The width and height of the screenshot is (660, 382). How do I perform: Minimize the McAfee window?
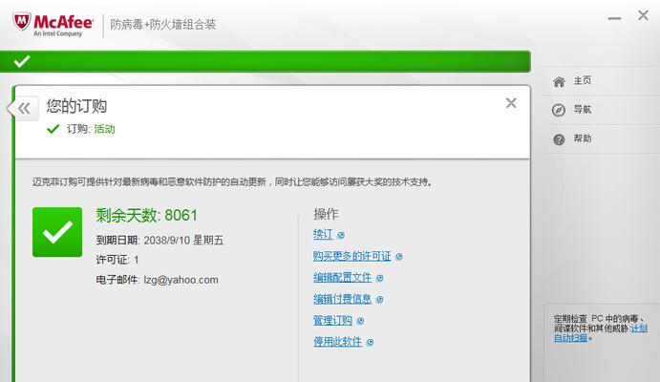[x=614, y=18]
